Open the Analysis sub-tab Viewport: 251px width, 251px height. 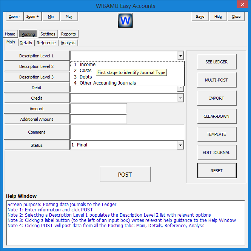click(68, 43)
